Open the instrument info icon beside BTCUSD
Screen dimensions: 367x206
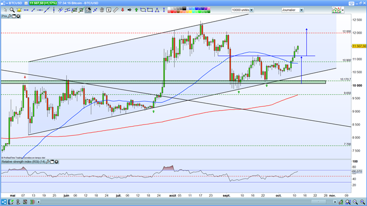point(26,3)
